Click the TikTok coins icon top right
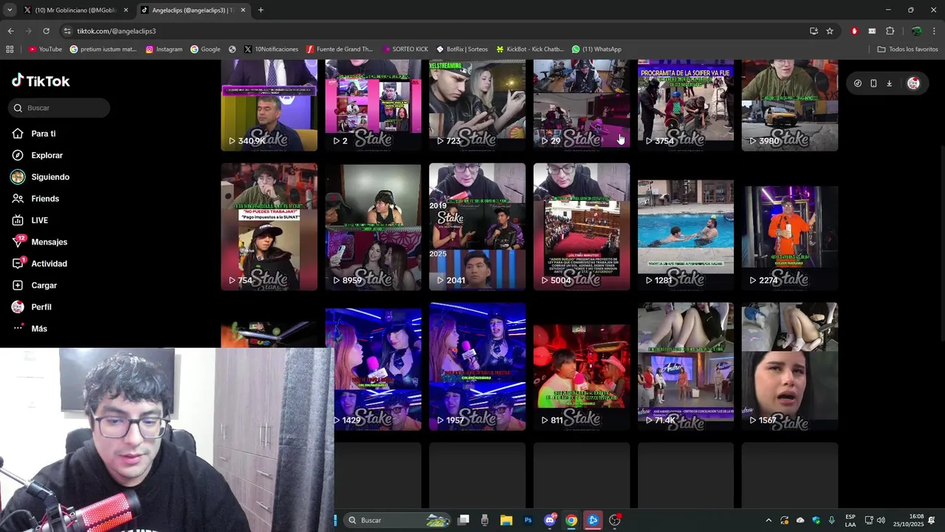The width and height of the screenshot is (945, 532). (x=857, y=83)
